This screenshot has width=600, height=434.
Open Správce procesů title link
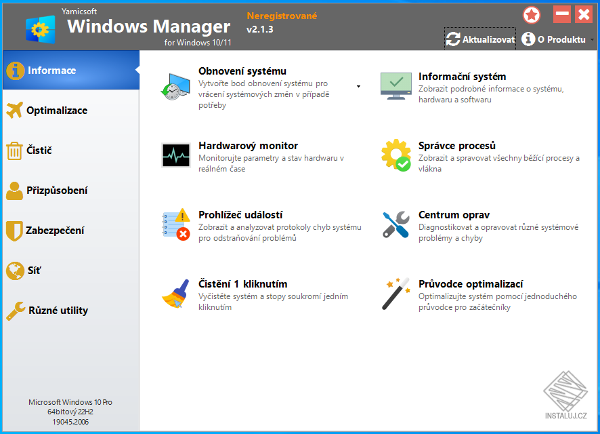point(457,146)
